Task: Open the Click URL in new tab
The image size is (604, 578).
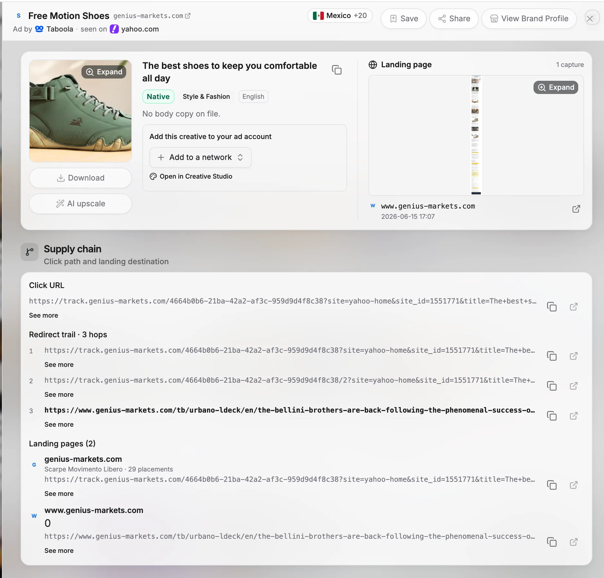Action: 574,307
